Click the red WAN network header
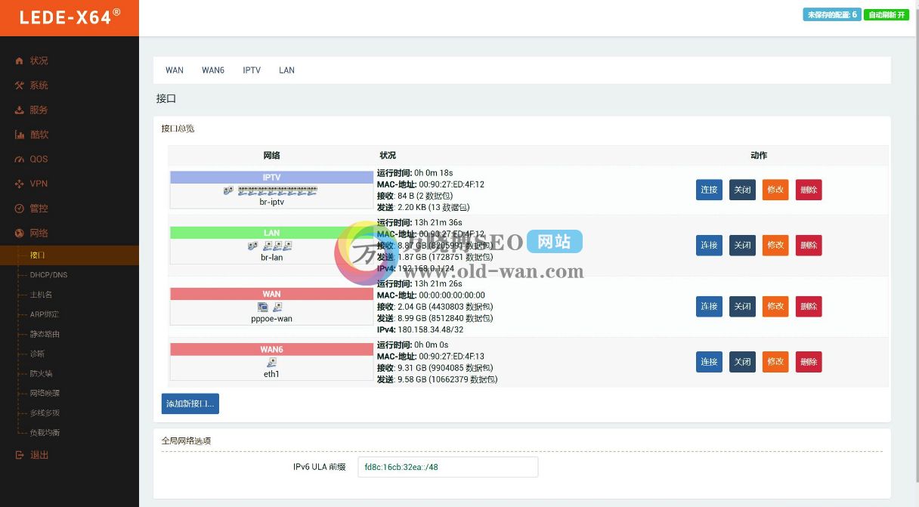Viewport: 919px width, 507px height. coord(271,294)
